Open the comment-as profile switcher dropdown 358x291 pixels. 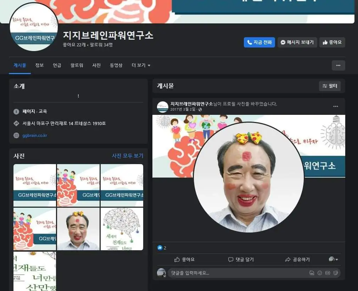[x=333, y=259]
